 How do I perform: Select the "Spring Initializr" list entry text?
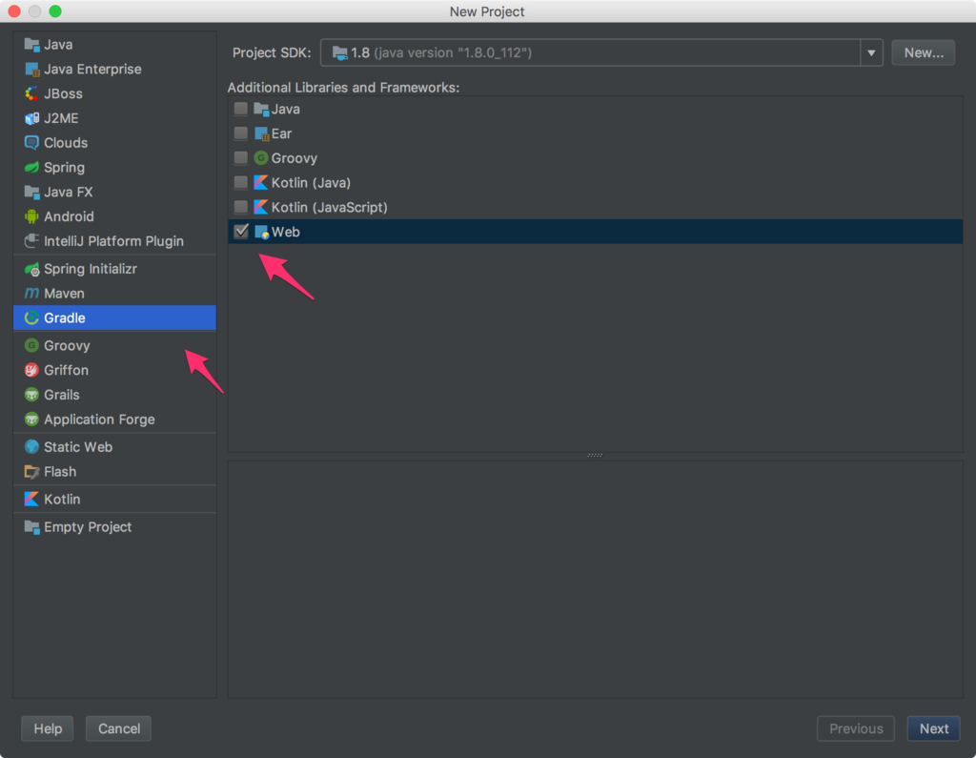(x=91, y=269)
